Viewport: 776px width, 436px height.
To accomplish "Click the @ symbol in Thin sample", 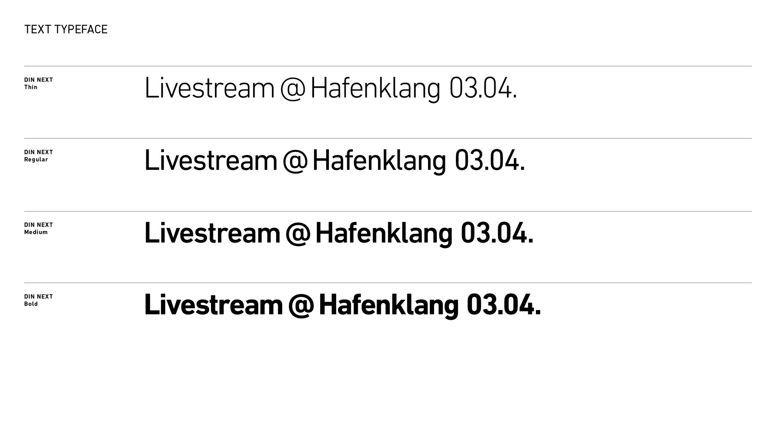I will (x=292, y=89).
